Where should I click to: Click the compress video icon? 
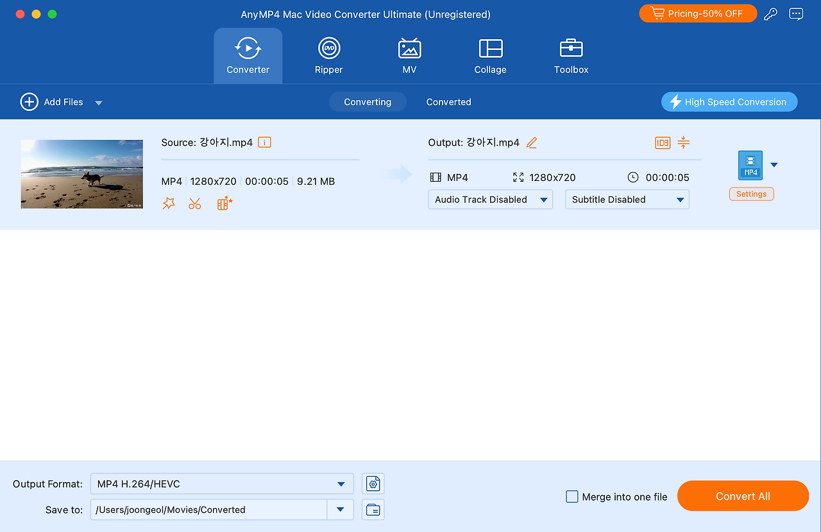(x=684, y=142)
